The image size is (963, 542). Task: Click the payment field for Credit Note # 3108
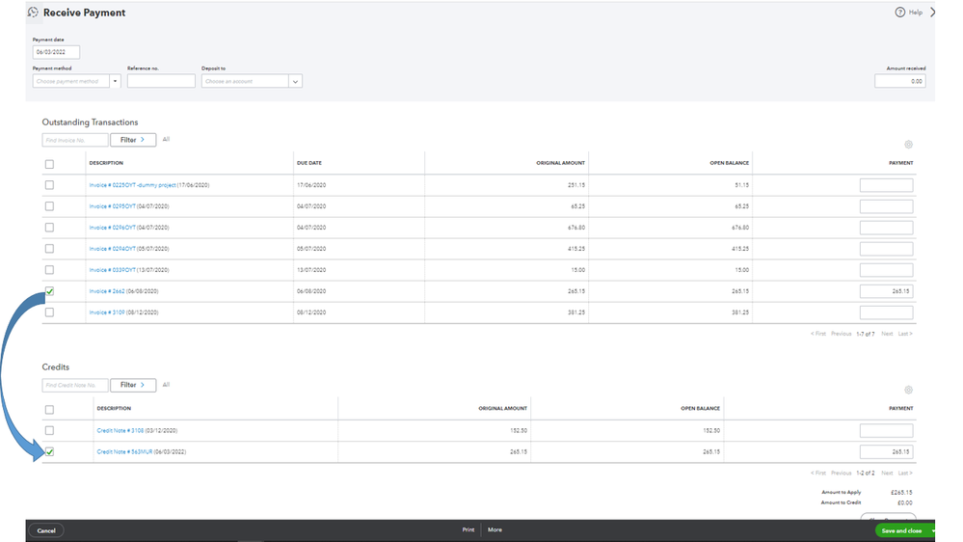coord(886,431)
